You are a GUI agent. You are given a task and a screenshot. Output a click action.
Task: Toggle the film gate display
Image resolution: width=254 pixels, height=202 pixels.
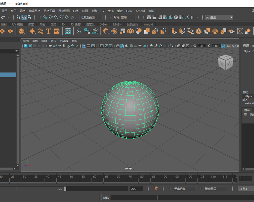89,46
